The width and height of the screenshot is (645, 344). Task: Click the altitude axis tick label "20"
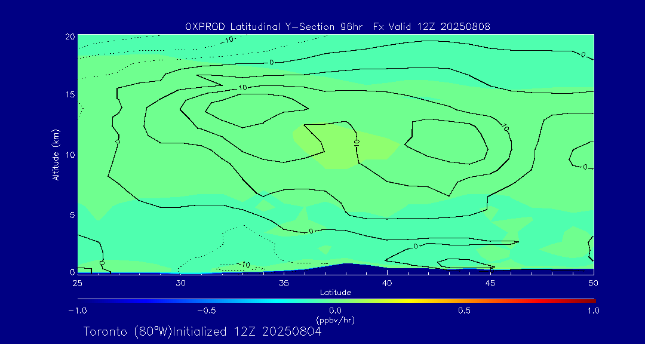pyautogui.click(x=70, y=36)
